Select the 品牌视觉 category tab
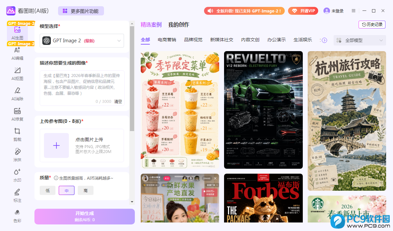The width and height of the screenshot is (393, 231). (193, 40)
